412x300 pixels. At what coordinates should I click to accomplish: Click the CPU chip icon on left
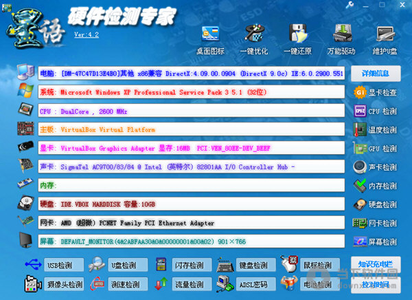coord(25,109)
